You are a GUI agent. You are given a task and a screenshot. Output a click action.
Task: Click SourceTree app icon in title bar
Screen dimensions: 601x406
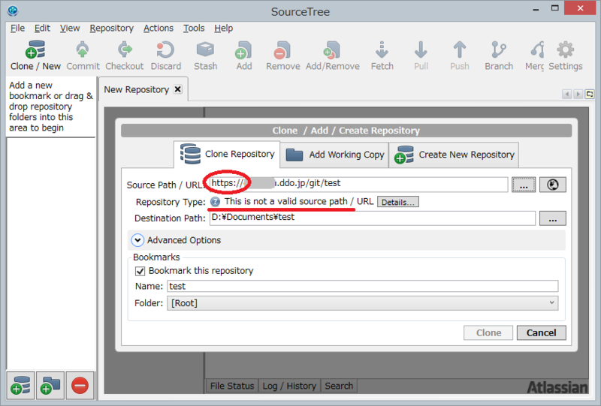(x=13, y=11)
